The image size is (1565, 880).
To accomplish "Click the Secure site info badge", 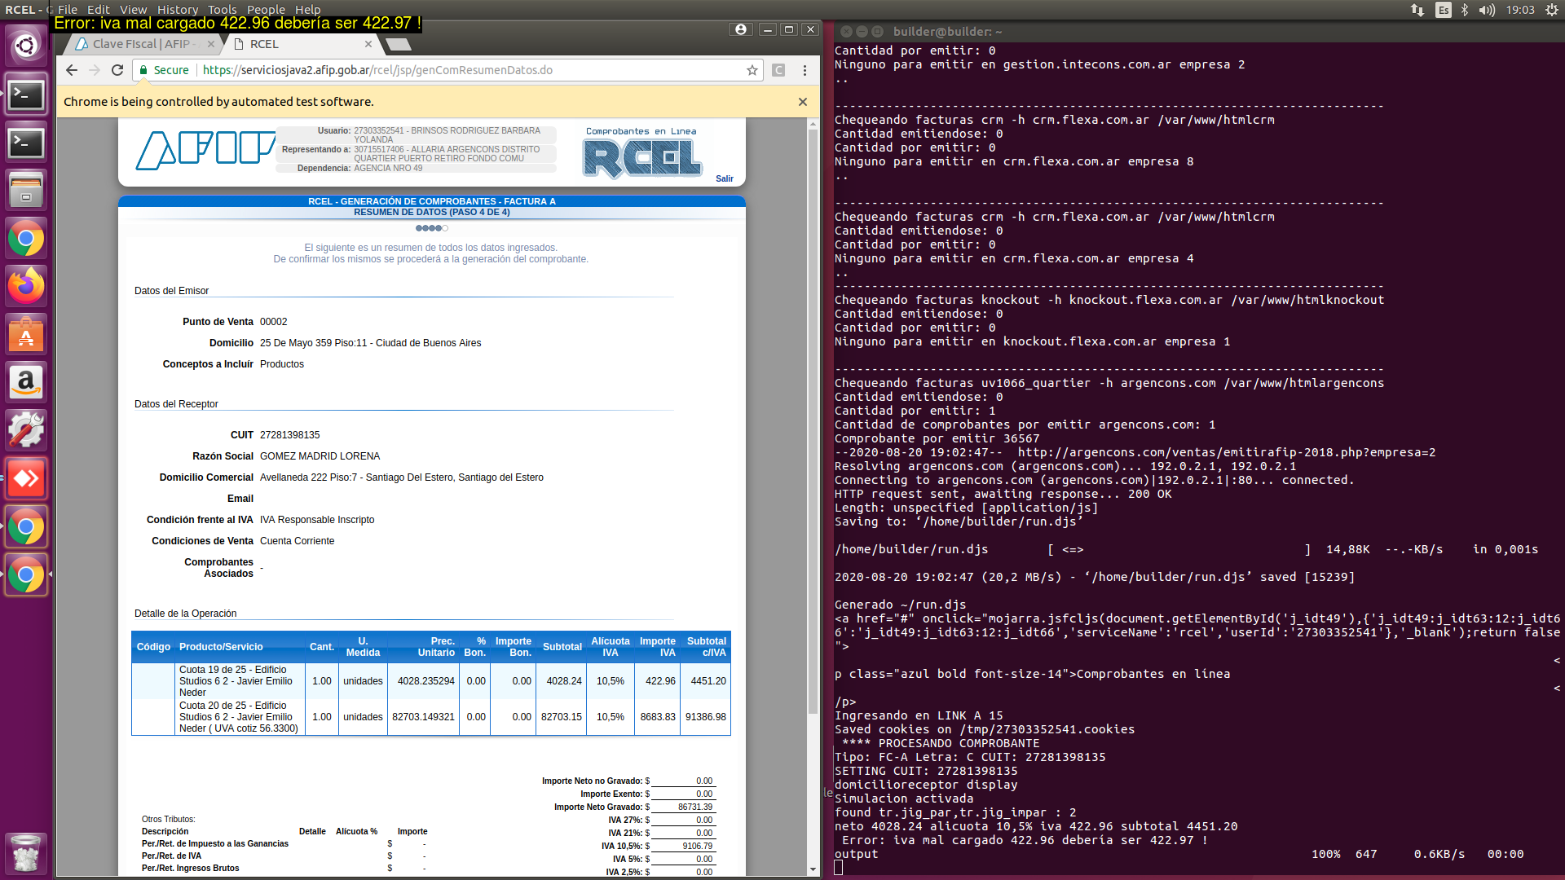I will pos(164,70).
